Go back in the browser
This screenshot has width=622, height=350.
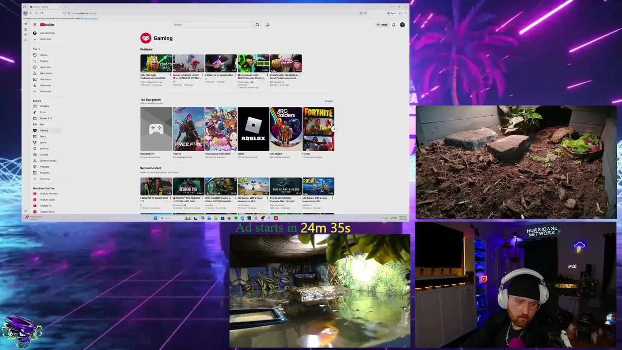pyautogui.click(x=31, y=13)
